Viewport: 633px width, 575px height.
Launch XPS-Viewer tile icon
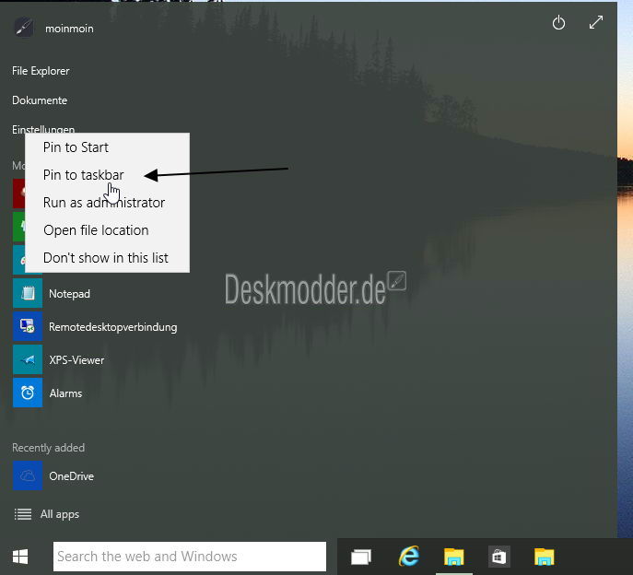coord(28,359)
